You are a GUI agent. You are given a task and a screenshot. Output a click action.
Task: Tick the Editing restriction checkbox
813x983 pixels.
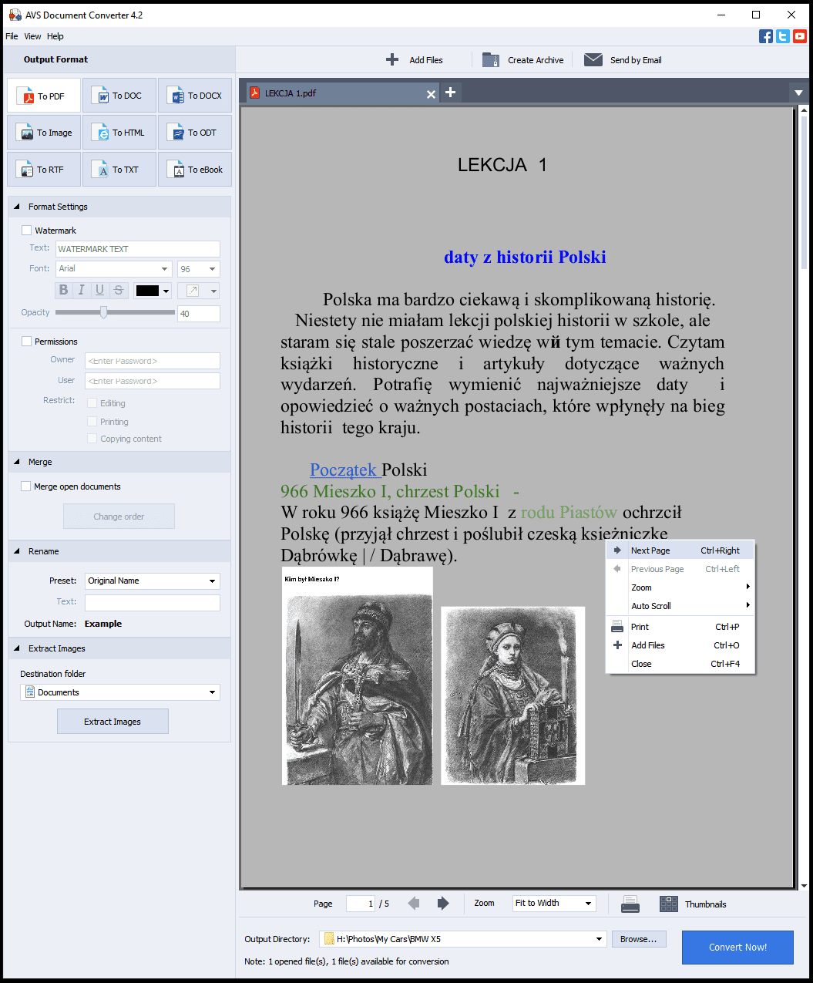(x=92, y=402)
